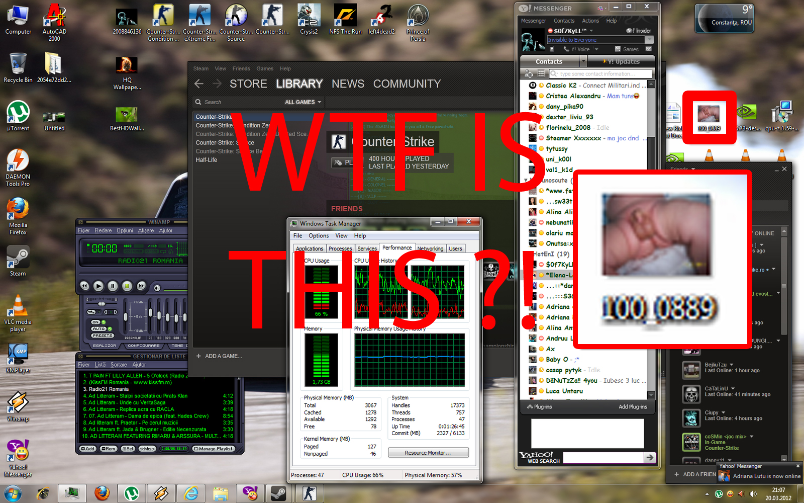Click ADD A GAME... in Steam
804x503 pixels.
click(x=220, y=356)
